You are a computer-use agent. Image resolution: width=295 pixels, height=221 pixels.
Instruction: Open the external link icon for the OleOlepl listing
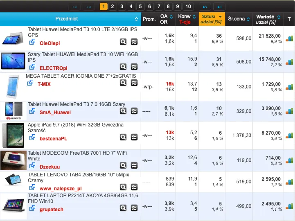(x=32, y=42)
